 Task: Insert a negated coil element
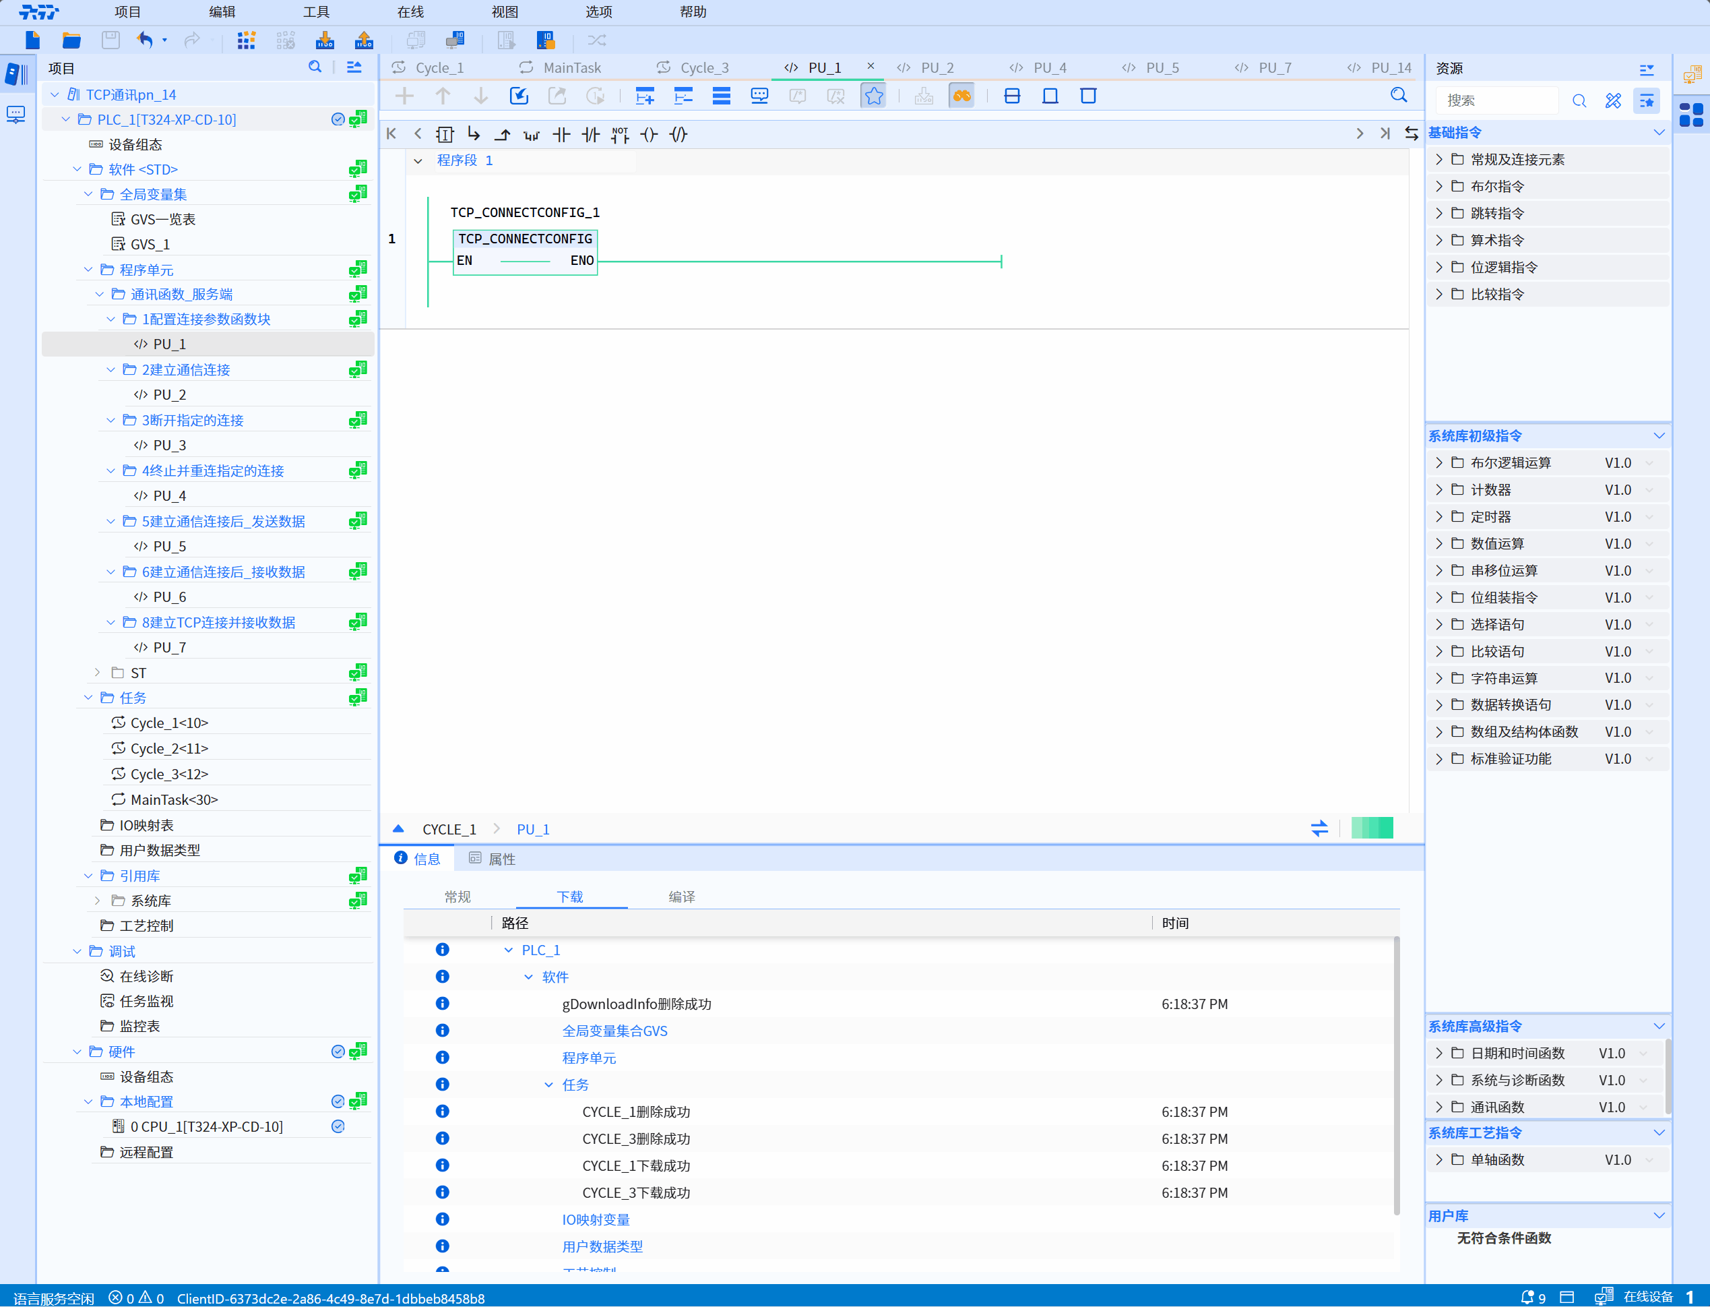679,135
